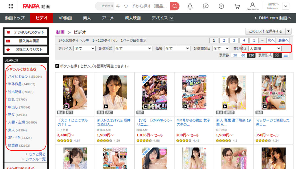The height and width of the screenshot is (169, 296).
Task: Go to the アニメ tab
Action: (108, 18)
